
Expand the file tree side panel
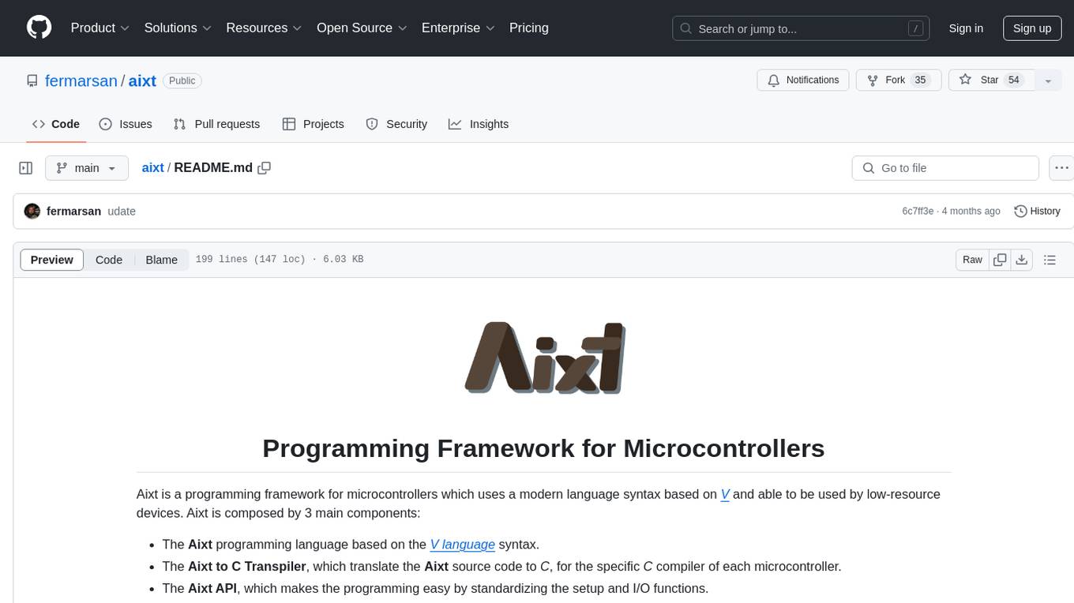(x=26, y=168)
